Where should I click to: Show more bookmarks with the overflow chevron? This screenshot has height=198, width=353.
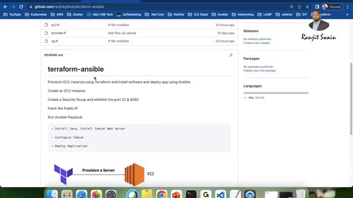pos(347,14)
